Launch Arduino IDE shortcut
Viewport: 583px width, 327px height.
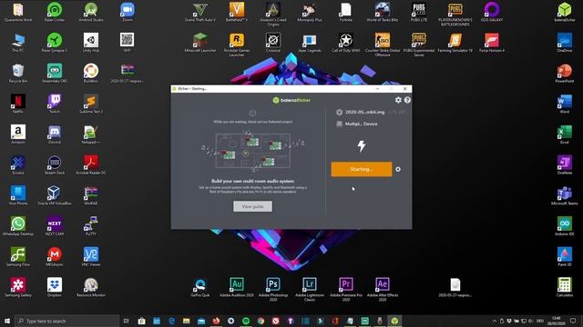(565, 226)
